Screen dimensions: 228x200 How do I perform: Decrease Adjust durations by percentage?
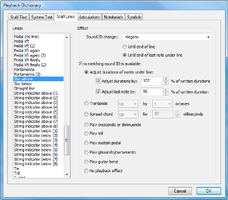(166, 83)
